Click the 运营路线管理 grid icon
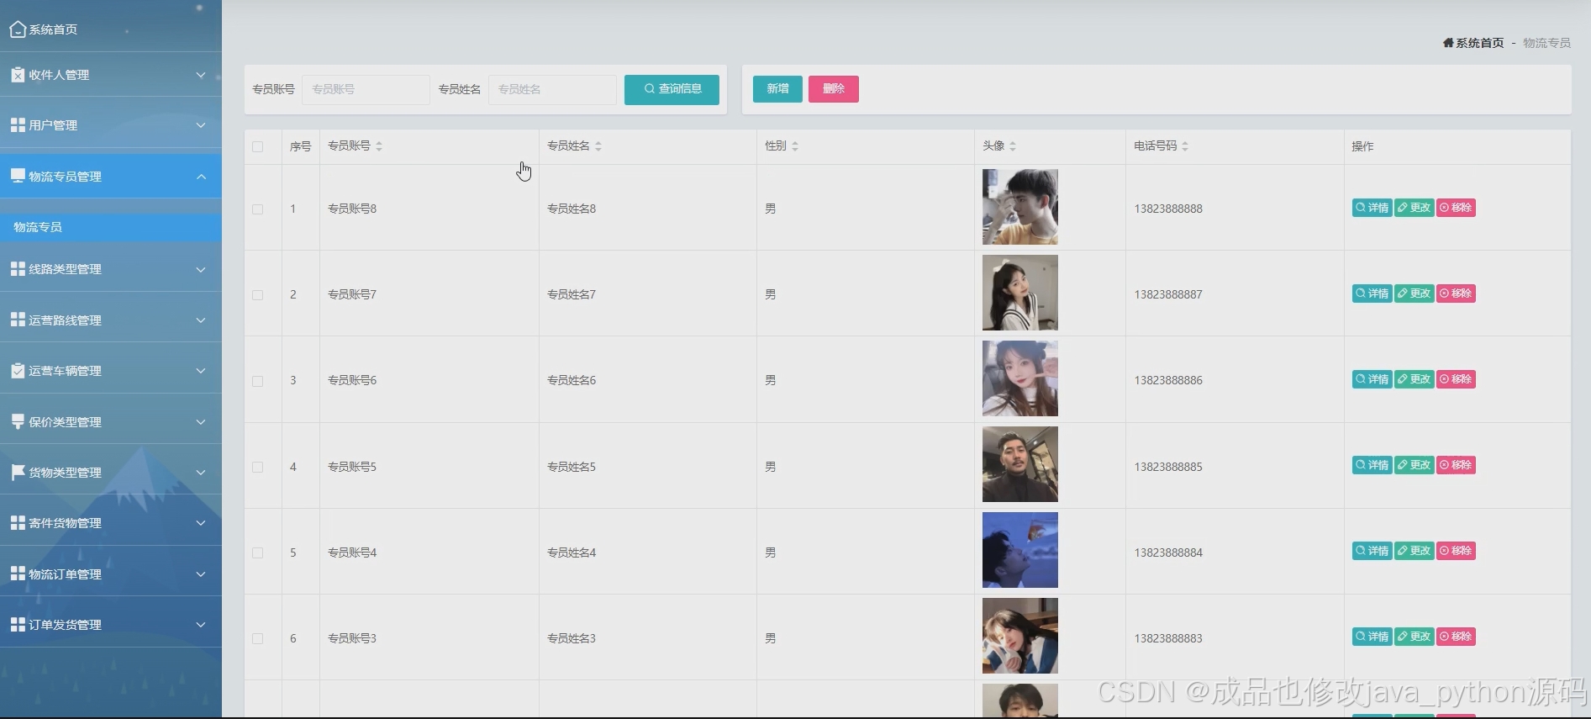The height and width of the screenshot is (719, 1591). pos(18,320)
